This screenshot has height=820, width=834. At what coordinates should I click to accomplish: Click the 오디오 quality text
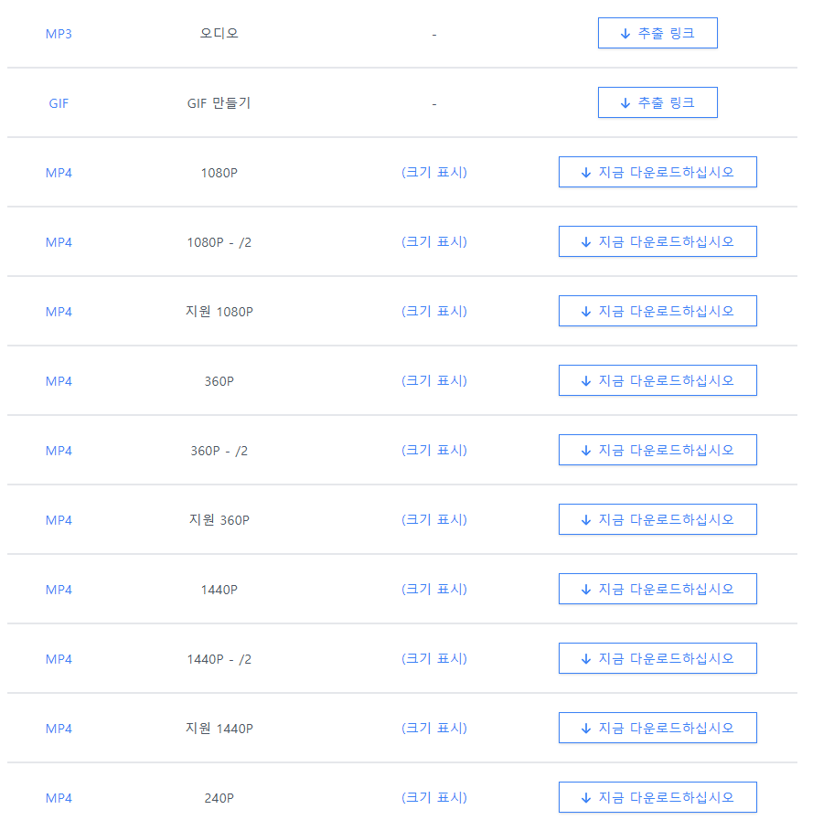[x=219, y=34]
